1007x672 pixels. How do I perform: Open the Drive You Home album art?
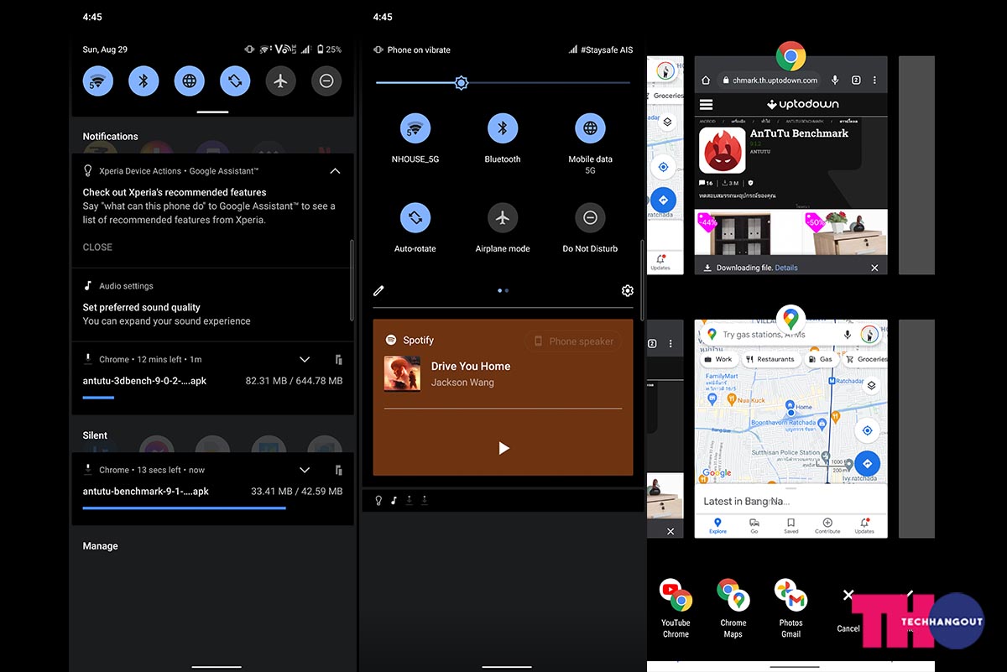coord(402,373)
